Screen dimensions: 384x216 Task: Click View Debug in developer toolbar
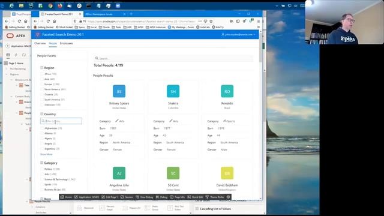(x=144, y=197)
